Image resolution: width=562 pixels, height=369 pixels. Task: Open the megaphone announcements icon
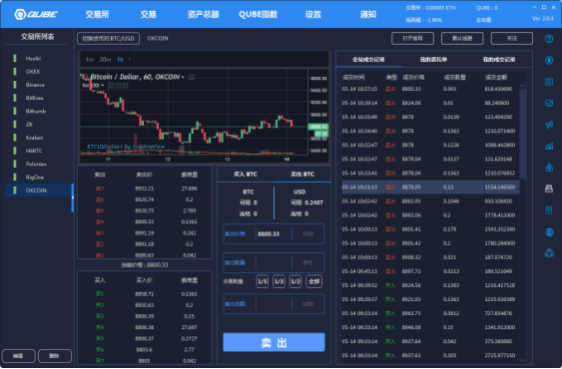pyautogui.click(x=549, y=125)
